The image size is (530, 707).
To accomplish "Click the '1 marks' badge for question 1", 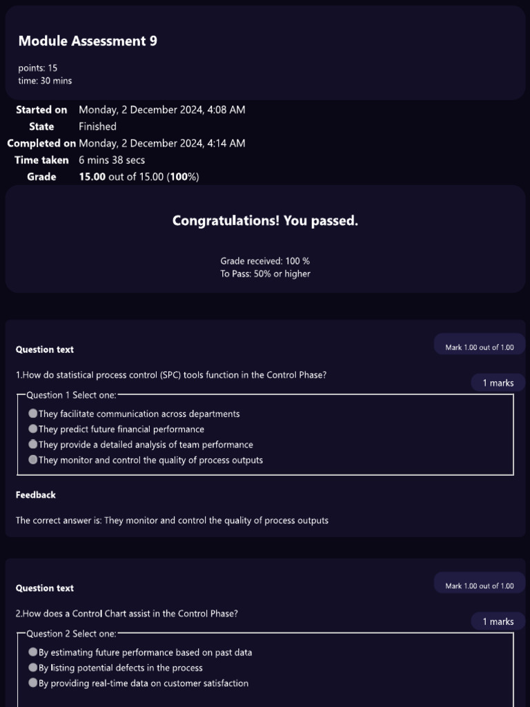I will tap(498, 382).
